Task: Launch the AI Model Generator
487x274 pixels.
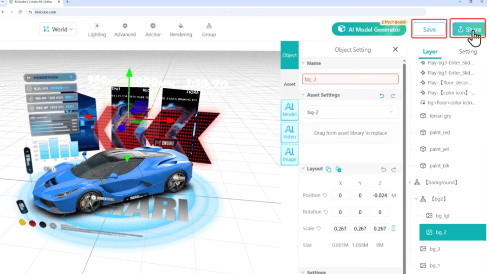Action: [369, 29]
